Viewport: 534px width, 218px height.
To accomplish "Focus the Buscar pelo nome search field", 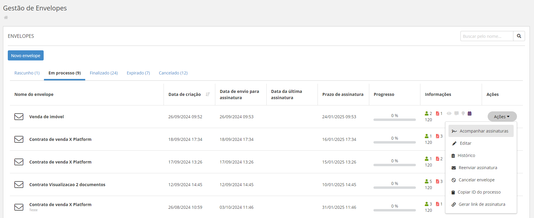I will 486,36.
